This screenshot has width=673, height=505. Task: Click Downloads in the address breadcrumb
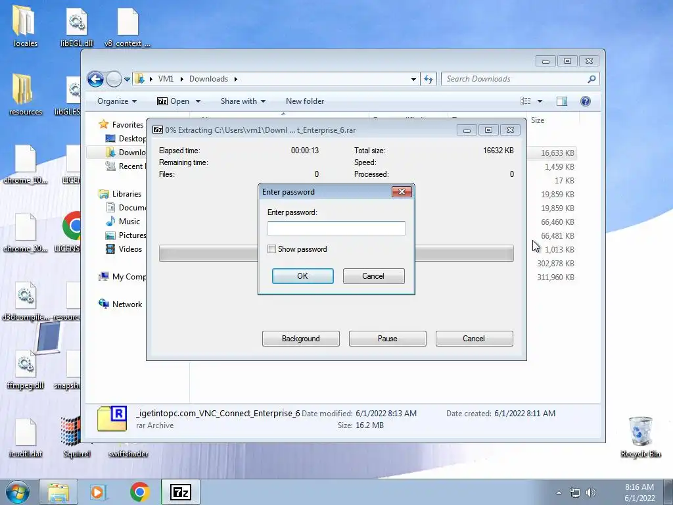pos(208,79)
